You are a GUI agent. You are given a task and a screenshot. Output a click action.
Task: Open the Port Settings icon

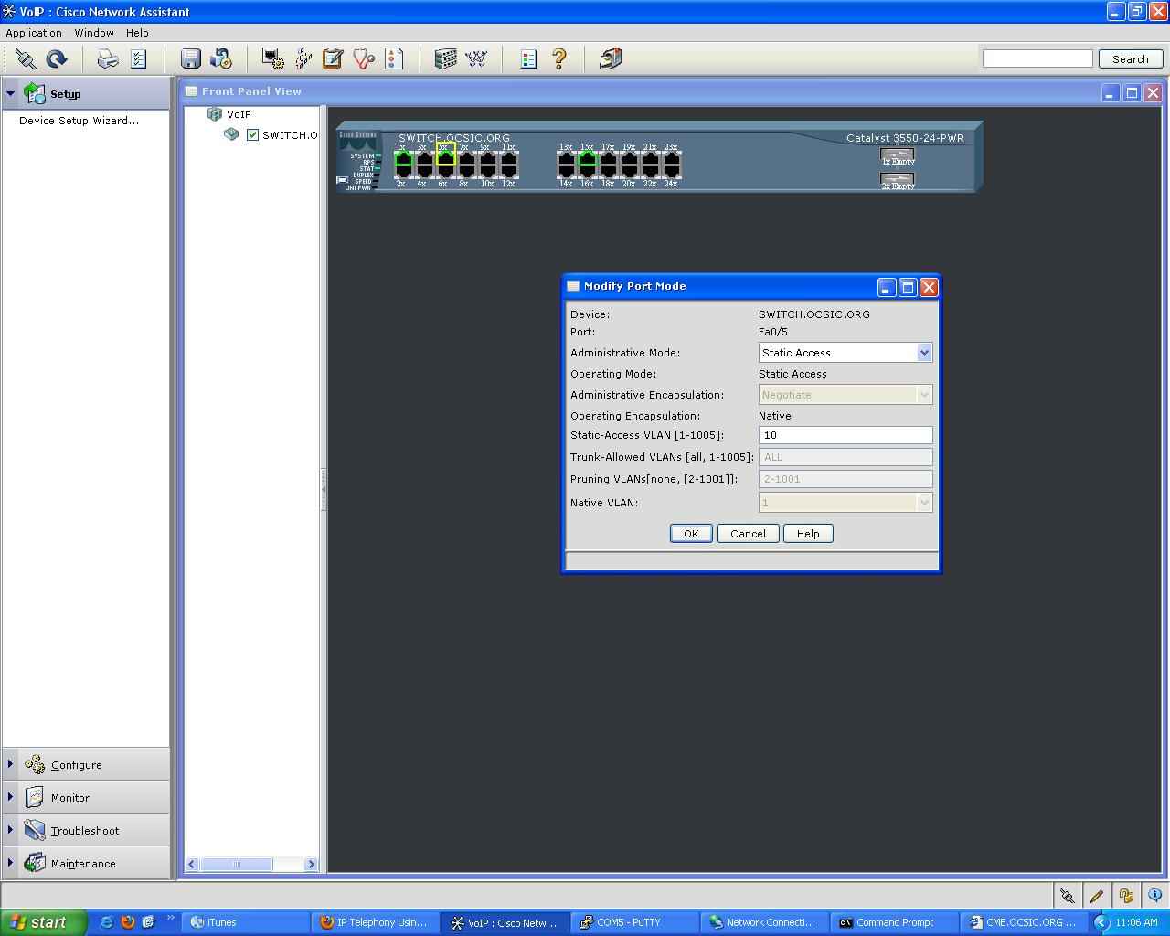[x=272, y=59]
